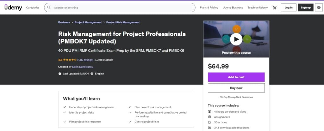Click checkmark beside Plan project risk management
This screenshot has width=324, height=131.
pyautogui.click(x=130, y=107)
